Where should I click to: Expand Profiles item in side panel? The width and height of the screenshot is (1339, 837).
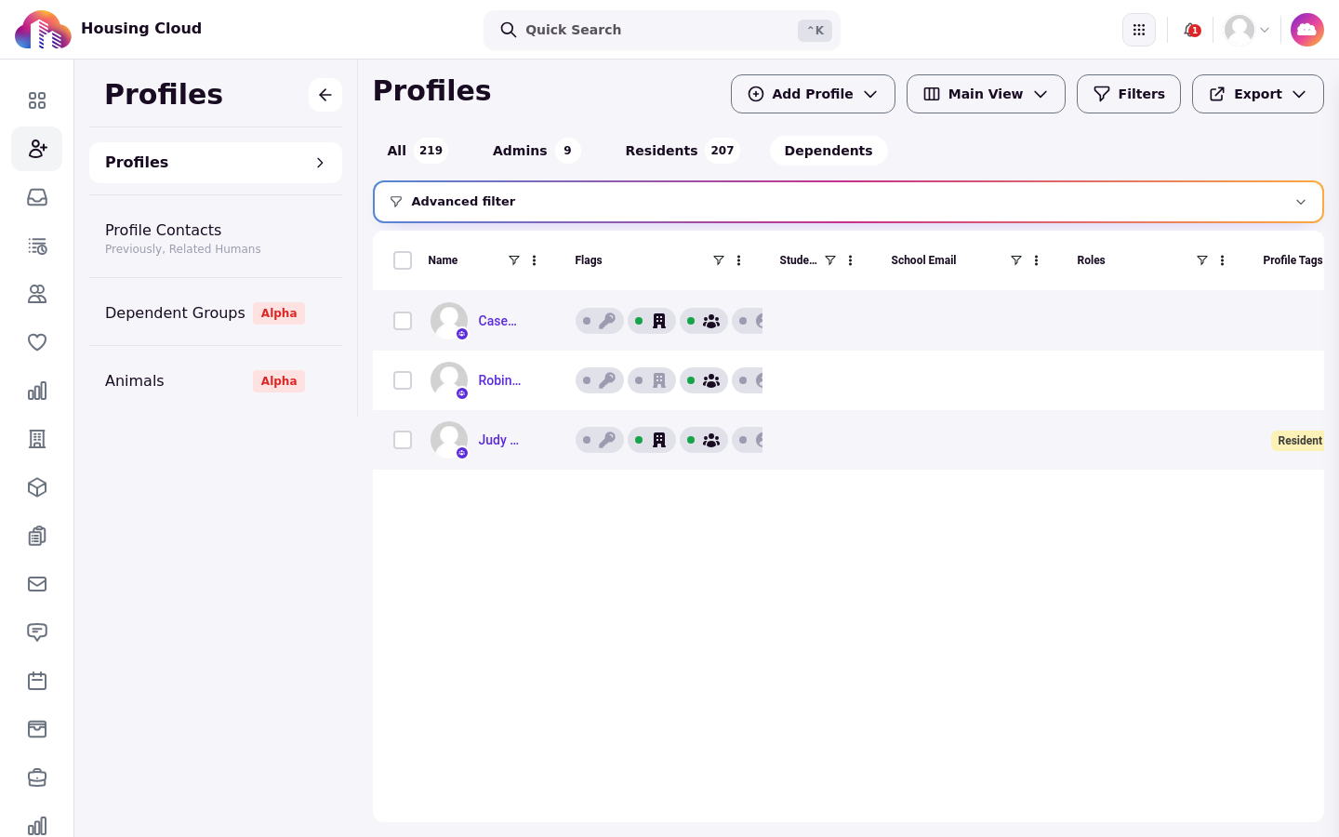click(x=216, y=163)
